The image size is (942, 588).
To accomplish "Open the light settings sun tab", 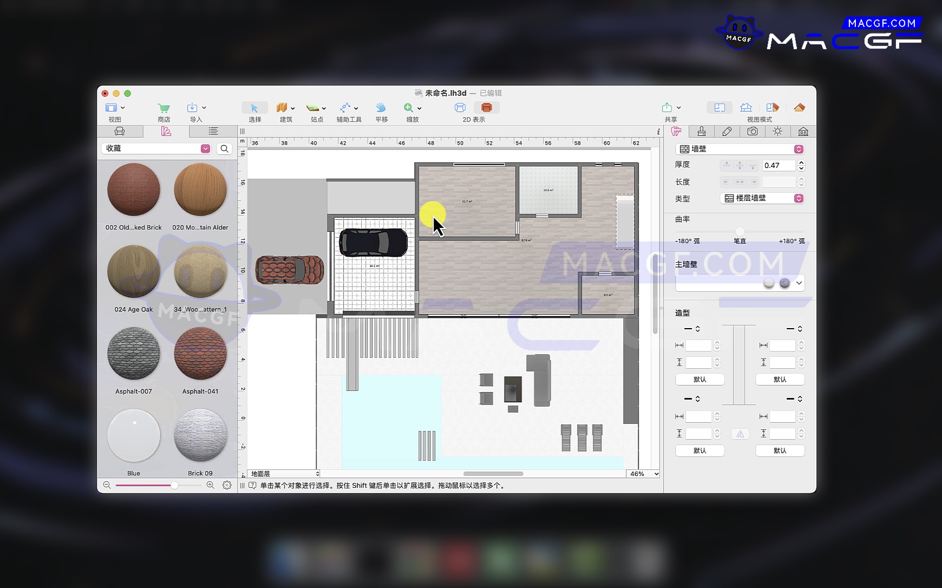I will click(x=777, y=132).
